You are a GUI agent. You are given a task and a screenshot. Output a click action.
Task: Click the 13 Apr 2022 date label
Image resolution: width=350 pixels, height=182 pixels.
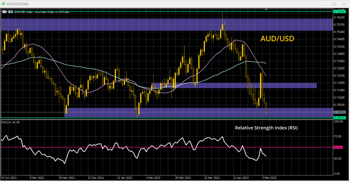pos(241,178)
